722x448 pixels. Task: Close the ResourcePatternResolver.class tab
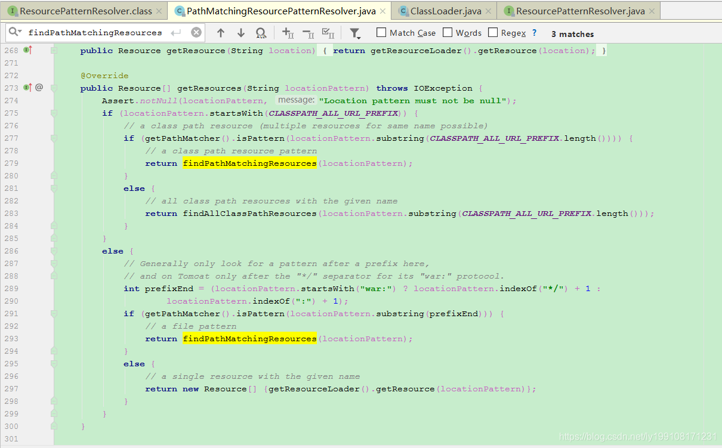pyautogui.click(x=159, y=11)
